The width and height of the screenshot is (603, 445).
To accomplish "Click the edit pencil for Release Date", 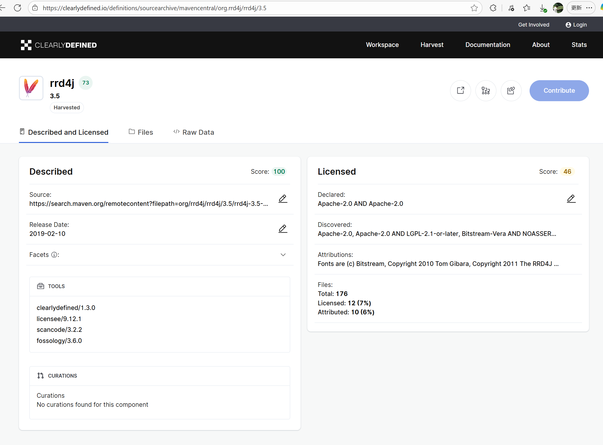I will pos(283,229).
